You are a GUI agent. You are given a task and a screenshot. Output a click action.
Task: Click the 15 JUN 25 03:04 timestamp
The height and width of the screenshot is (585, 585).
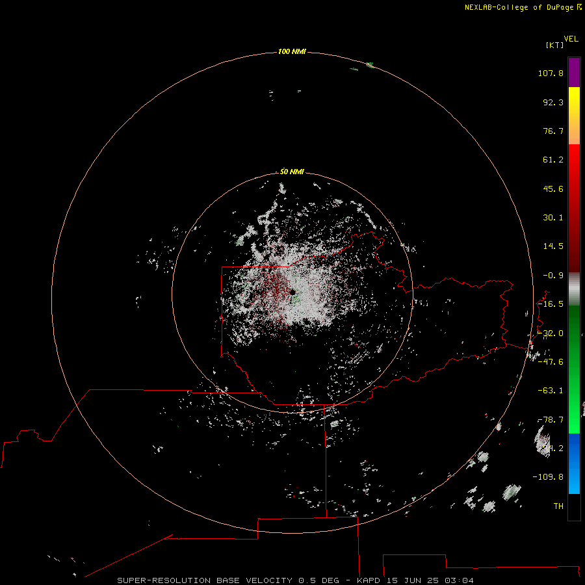[x=430, y=580]
